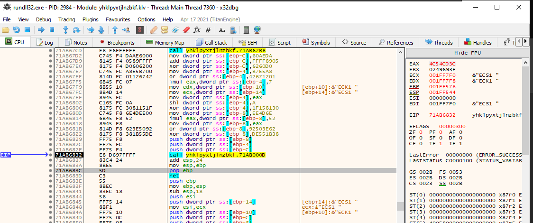Toggle breakpoint bullet at address 71AB683E

click(51, 181)
